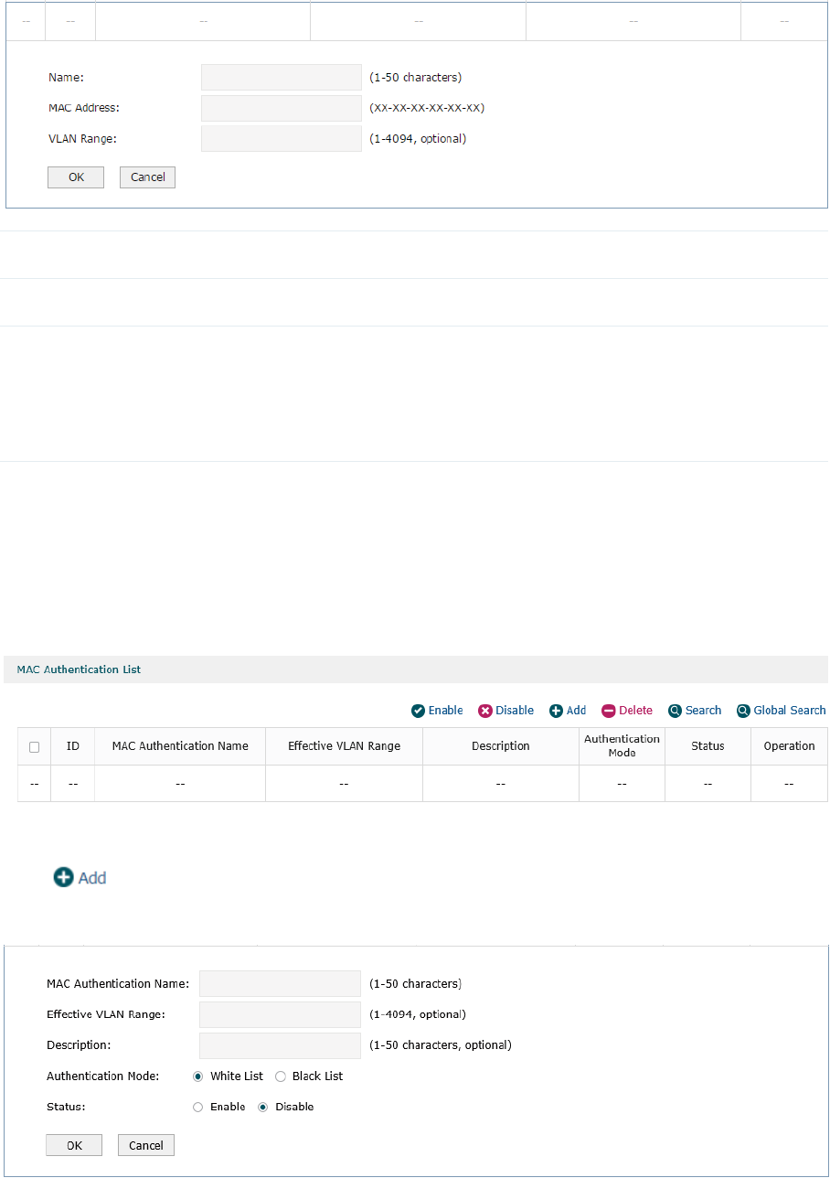The width and height of the screenshot is (830, 1178).
Task: Click the Authentication Mode column header
Action: click(x=622, y=746)
